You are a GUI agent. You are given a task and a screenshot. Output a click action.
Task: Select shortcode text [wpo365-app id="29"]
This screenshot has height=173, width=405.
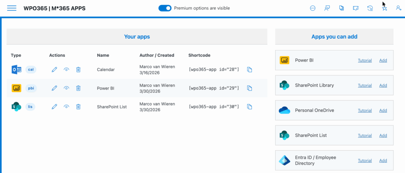pyautogui.click(x=214, y=88)
